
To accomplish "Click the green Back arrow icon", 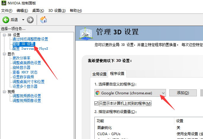I will [6, 20].
